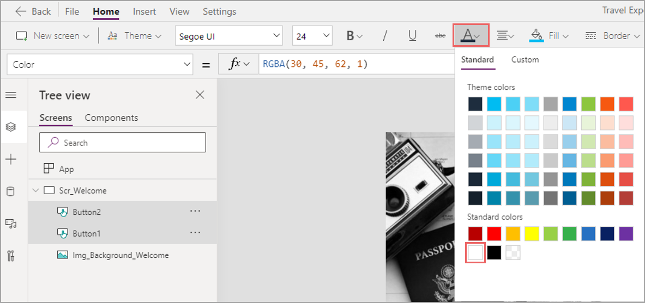
Task: Click the camera image on canvas
Action: [420, 217]
